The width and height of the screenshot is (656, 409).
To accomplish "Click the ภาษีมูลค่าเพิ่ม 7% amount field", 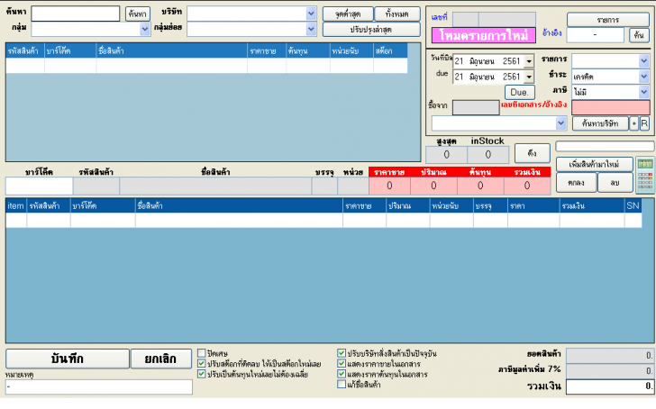I will click(x=610, y=370).
